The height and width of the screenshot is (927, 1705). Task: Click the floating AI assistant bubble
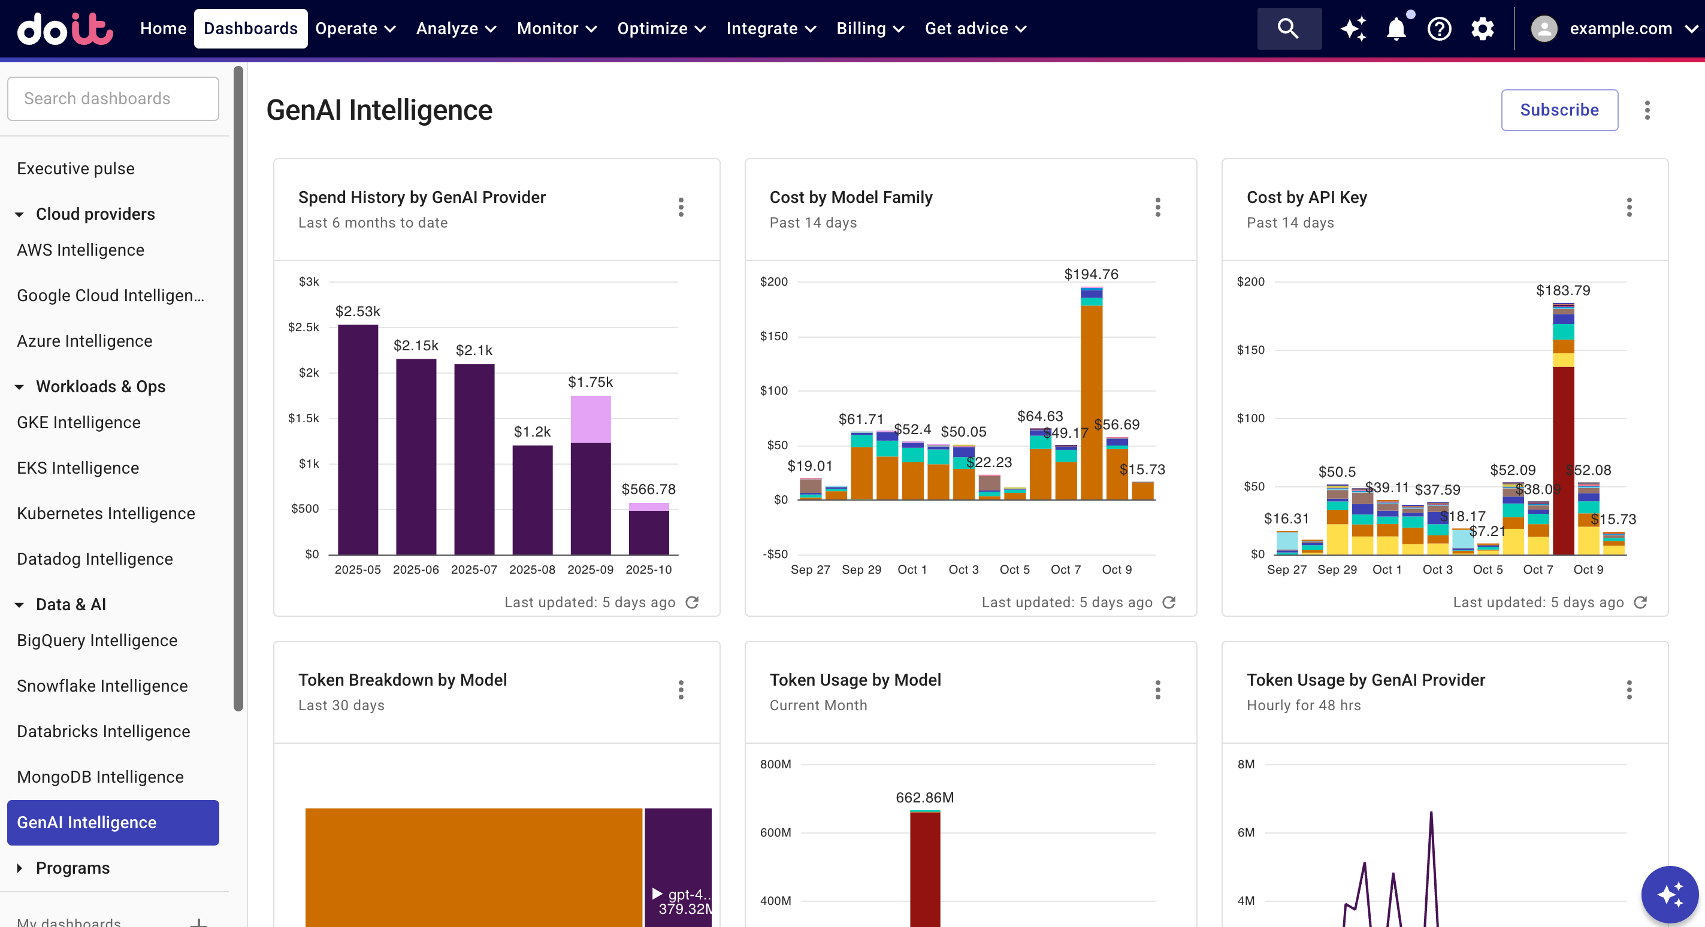coord(1669,895)
